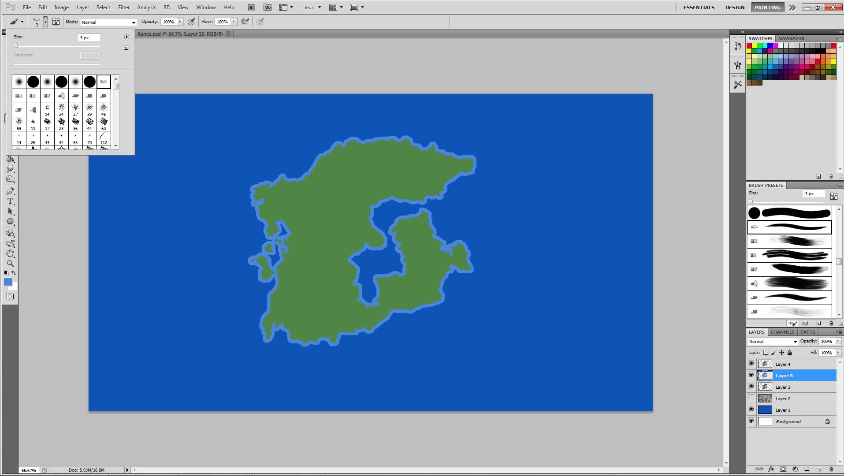
Task: Add a layer mask
Action: pyautogui.click(x=783, y=469)
